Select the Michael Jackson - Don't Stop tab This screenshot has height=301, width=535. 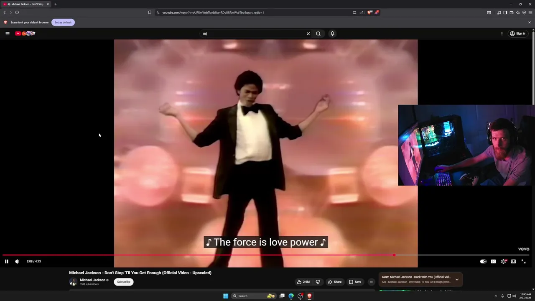[x=26, y=4]
